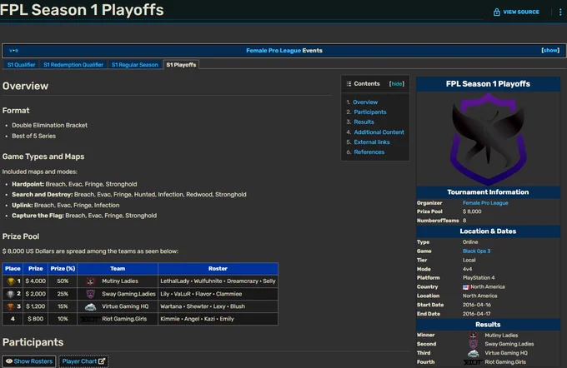Click the View Source button
The height and width of the screenshot is (368, 567).
[x=516, y=12]
